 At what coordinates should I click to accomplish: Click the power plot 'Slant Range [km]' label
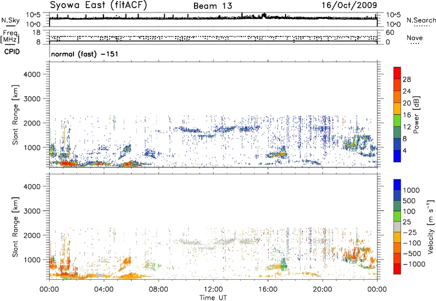tap(15, 115)
